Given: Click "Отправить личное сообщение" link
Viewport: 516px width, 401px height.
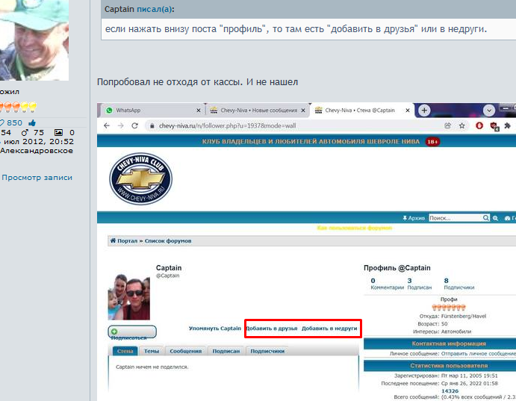Looking at the screenshot, I should pos(479,353).
